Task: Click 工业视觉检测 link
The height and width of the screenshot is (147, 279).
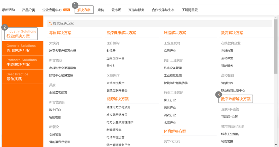Action: [x=173, y=75]
